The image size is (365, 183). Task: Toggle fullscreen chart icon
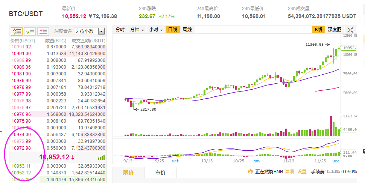click(350, 30)
